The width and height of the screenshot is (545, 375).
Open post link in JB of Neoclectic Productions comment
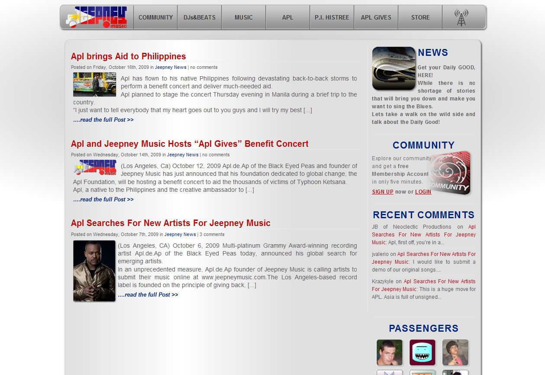click(424, 235)
